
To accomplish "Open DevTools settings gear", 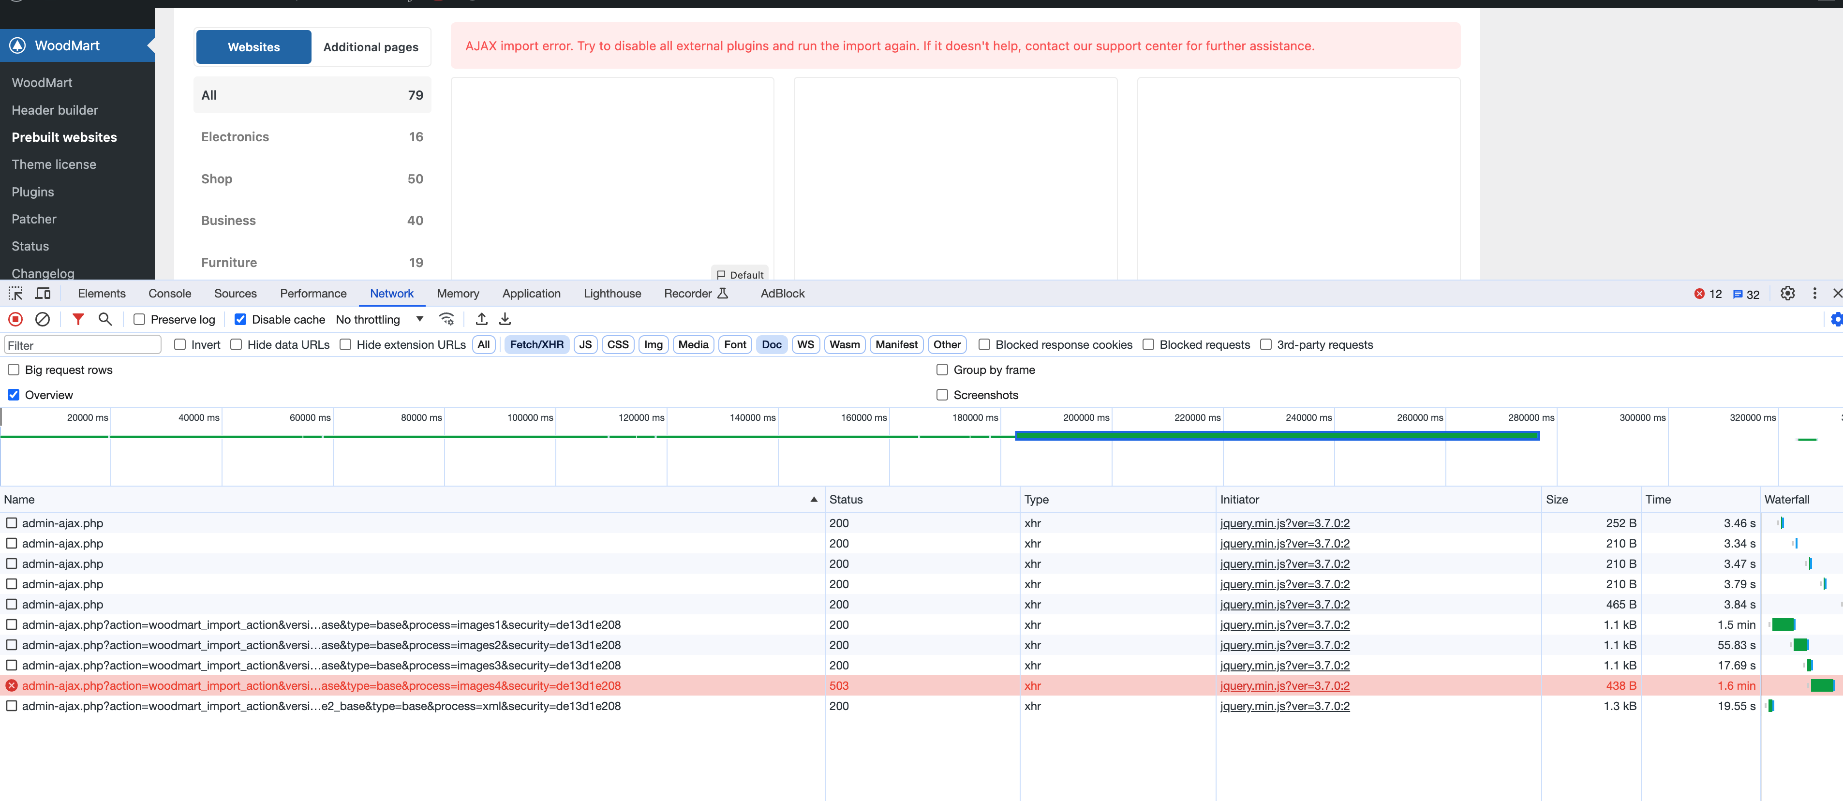I will (1787, 293).
